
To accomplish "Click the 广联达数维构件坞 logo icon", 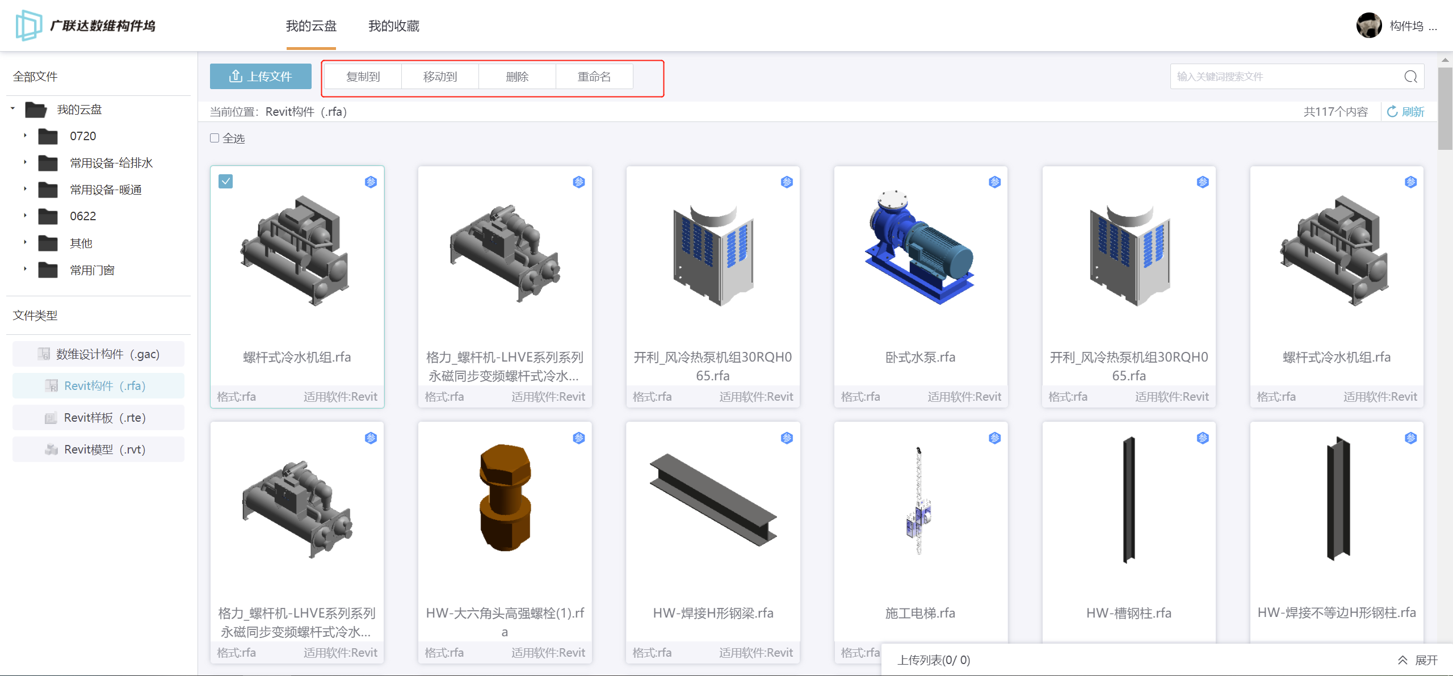I will [28, 26].
